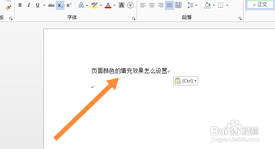Open the Clipboard dialog launcher

[x=11, y=18]
